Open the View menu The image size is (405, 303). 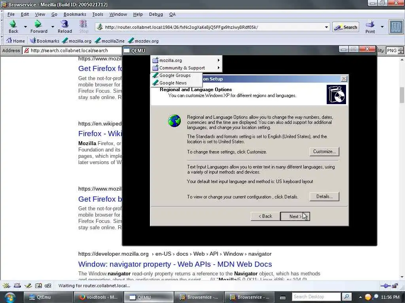click(x=40, y=14)
